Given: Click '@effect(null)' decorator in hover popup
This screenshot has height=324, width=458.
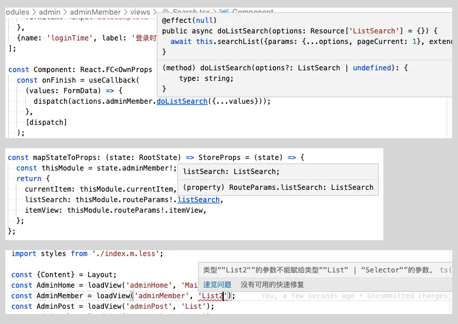Looking at the screenshot, I should coord(189,21).
